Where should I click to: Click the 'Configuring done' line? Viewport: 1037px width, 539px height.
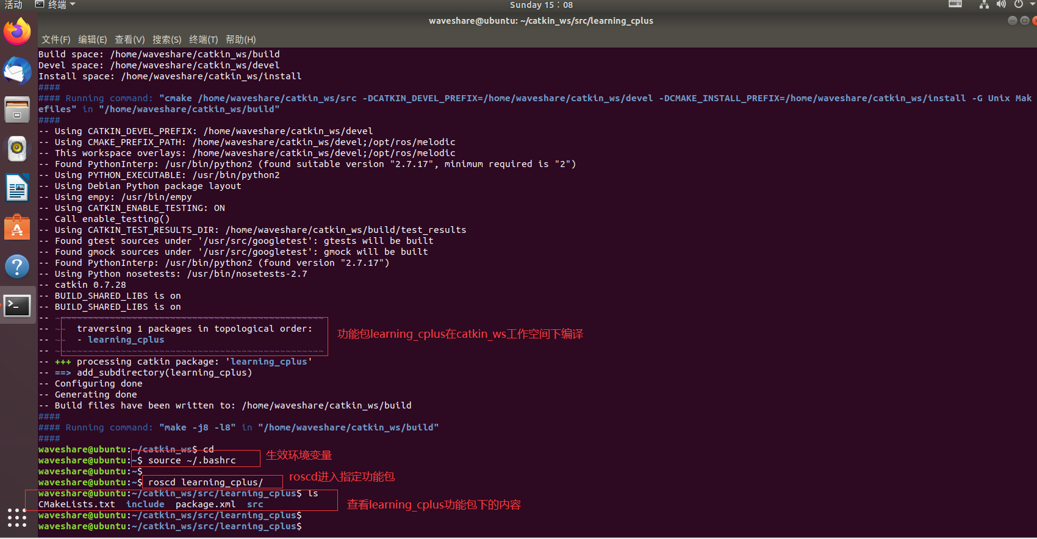90,384
